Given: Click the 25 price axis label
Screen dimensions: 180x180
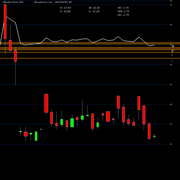Looking at the screenshot, I should coord(171,85).
